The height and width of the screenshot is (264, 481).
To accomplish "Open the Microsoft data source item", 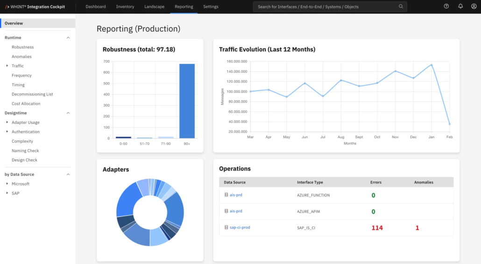I will pyautogui.click(x=21, y=184).
